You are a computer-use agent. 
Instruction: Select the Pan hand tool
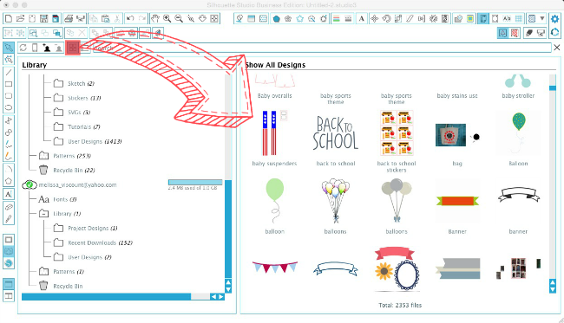point(155,19)
